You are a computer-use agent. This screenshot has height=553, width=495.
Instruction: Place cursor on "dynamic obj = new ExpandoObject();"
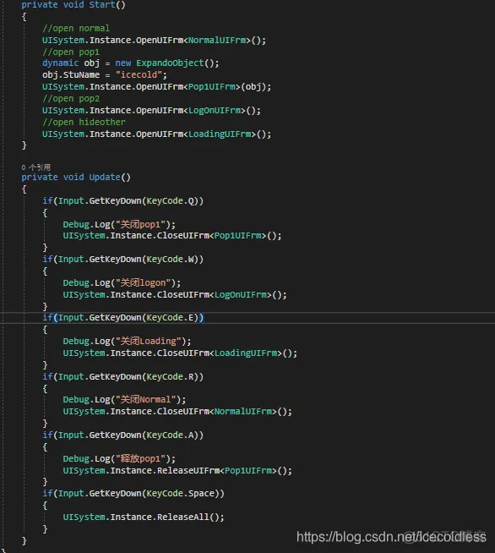point(130,63)
